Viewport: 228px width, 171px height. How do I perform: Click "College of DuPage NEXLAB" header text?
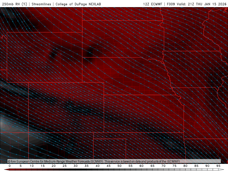tap(78, 4)
